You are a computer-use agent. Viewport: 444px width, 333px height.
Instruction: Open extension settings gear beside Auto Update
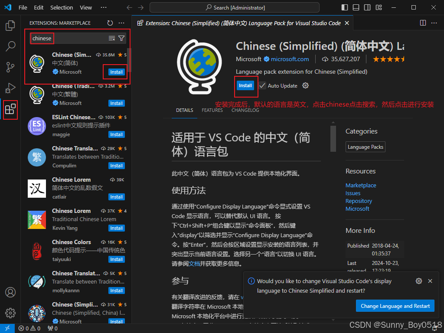305,85
